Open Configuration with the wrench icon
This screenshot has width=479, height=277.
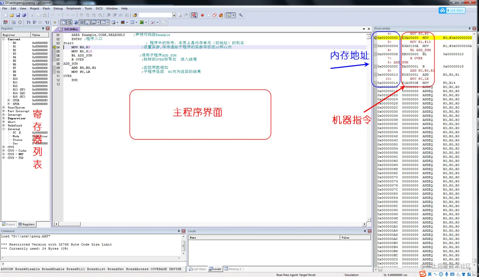(x=240, y=15)
